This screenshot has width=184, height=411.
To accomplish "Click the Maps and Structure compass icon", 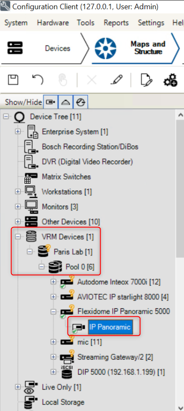I will click(105, 49).
